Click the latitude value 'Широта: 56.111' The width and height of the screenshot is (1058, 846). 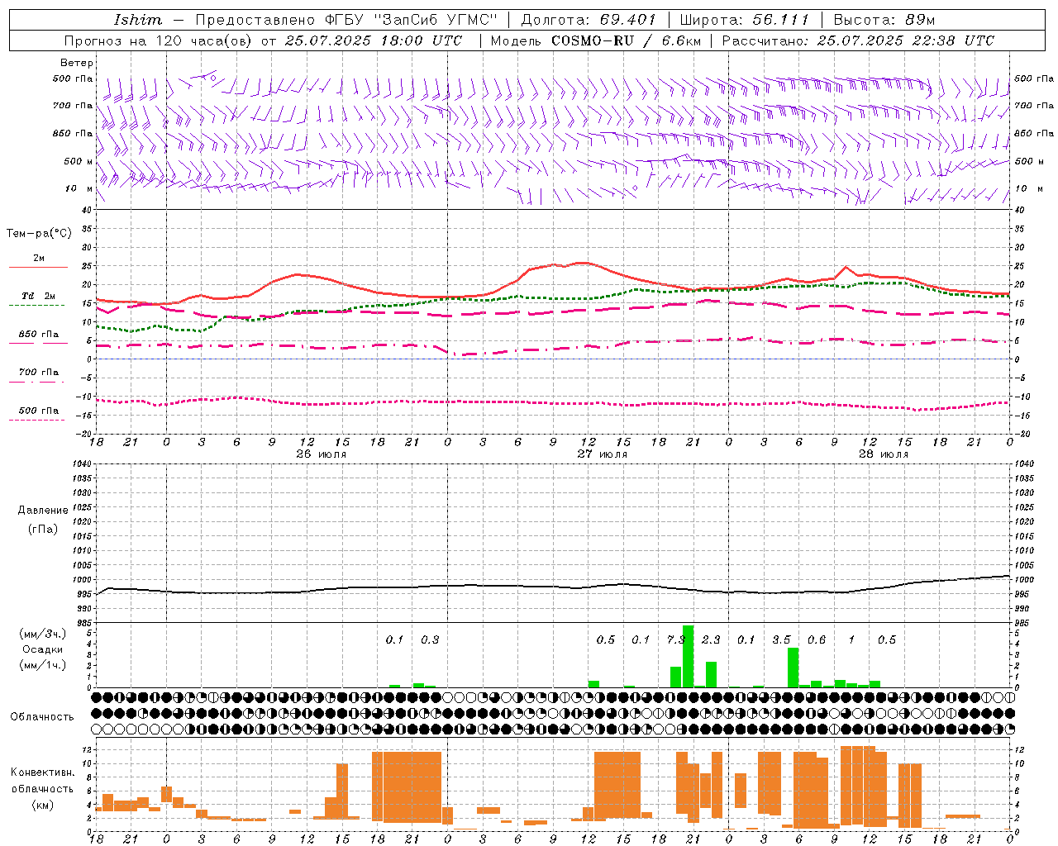click(744, 20)
